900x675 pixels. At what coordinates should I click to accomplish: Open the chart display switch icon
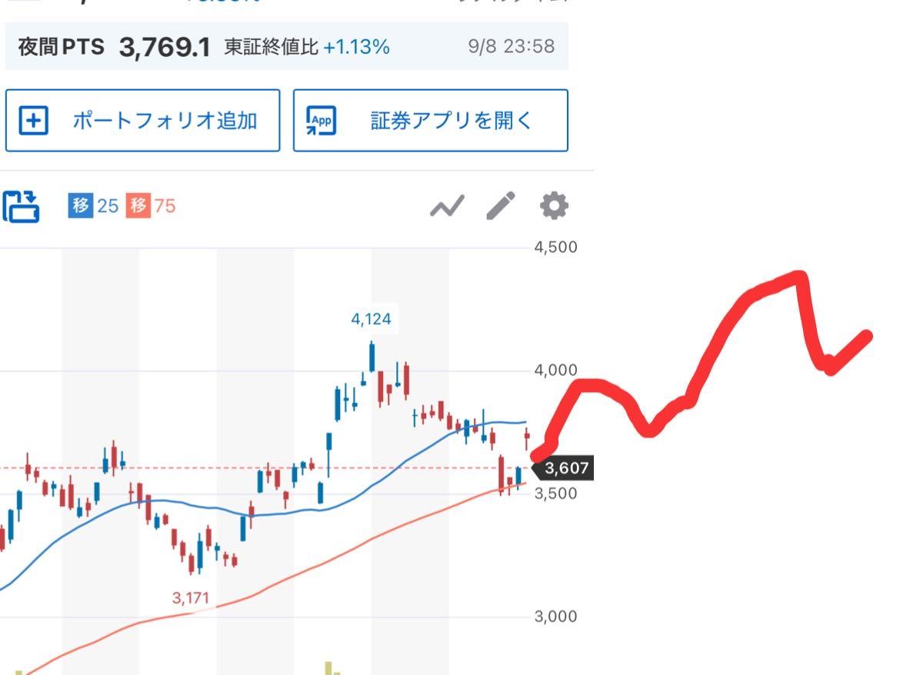(21, 206)
